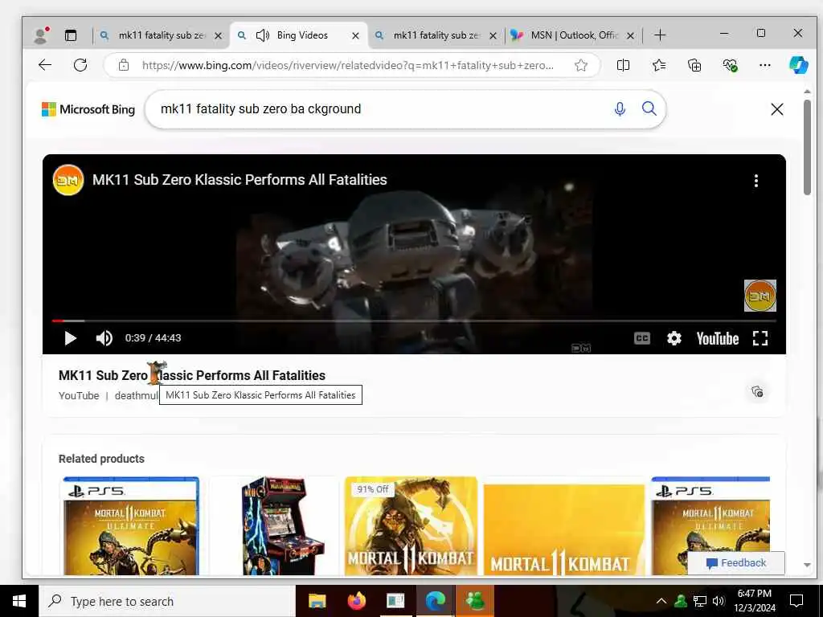Open the yellow Mortal Kombat 11 product
This screenshot has height=617, width=823.
(x=563, y=529)
